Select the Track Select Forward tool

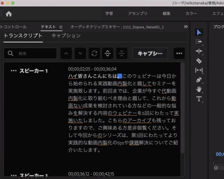point(199,42)
